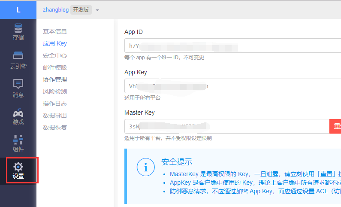Screen dimensions: 341x207
Task: Open the 消息 messaging section
Action: [x=18, y=88]
